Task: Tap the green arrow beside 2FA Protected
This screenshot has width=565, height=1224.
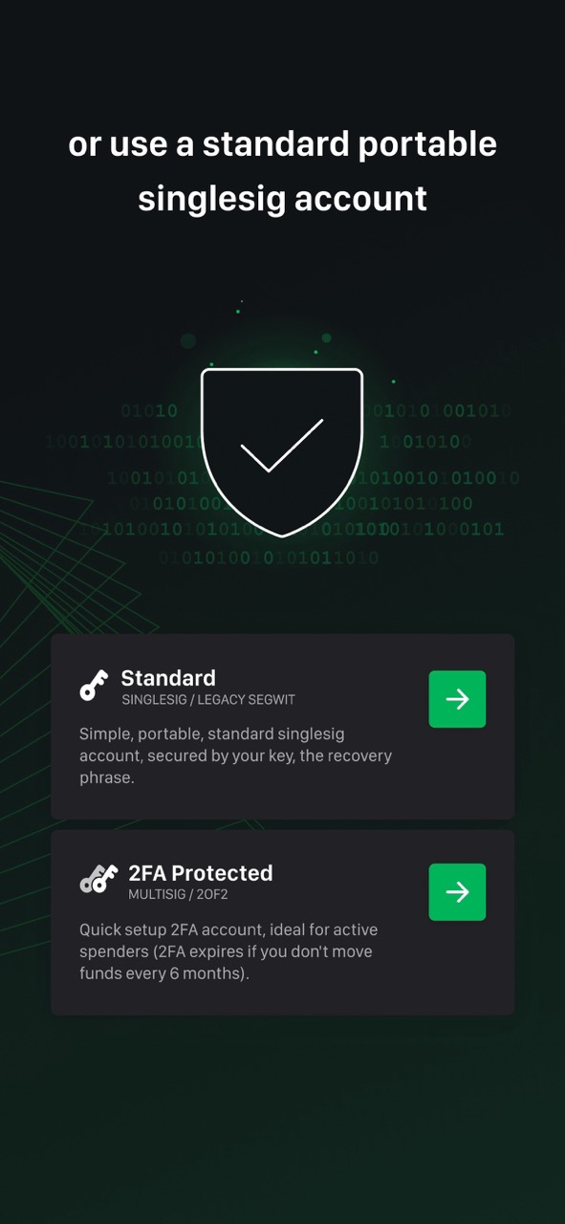Action: coord(457,892)
